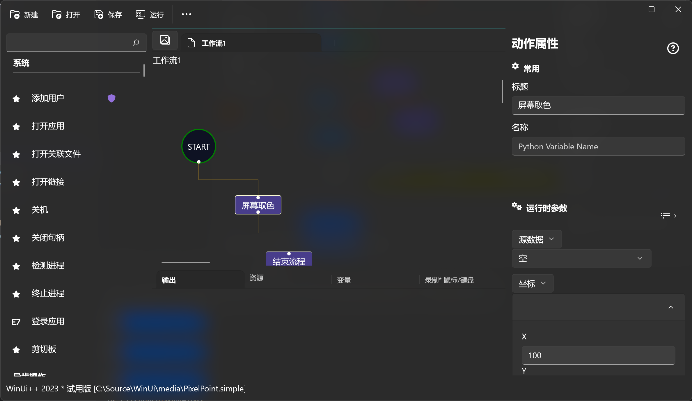Image resolution: width=692 pixels, height=401 pixels.
Task: Open the three-dot more options menu
Action: point(186,14)
